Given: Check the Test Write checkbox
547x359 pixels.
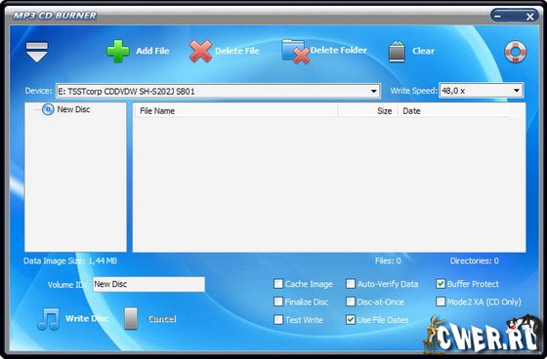Looking at the screenshot, I should [x=278, y=320].
